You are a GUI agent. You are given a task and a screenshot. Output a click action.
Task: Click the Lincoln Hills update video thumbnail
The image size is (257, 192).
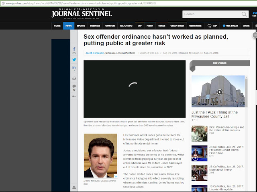[199, 188]
